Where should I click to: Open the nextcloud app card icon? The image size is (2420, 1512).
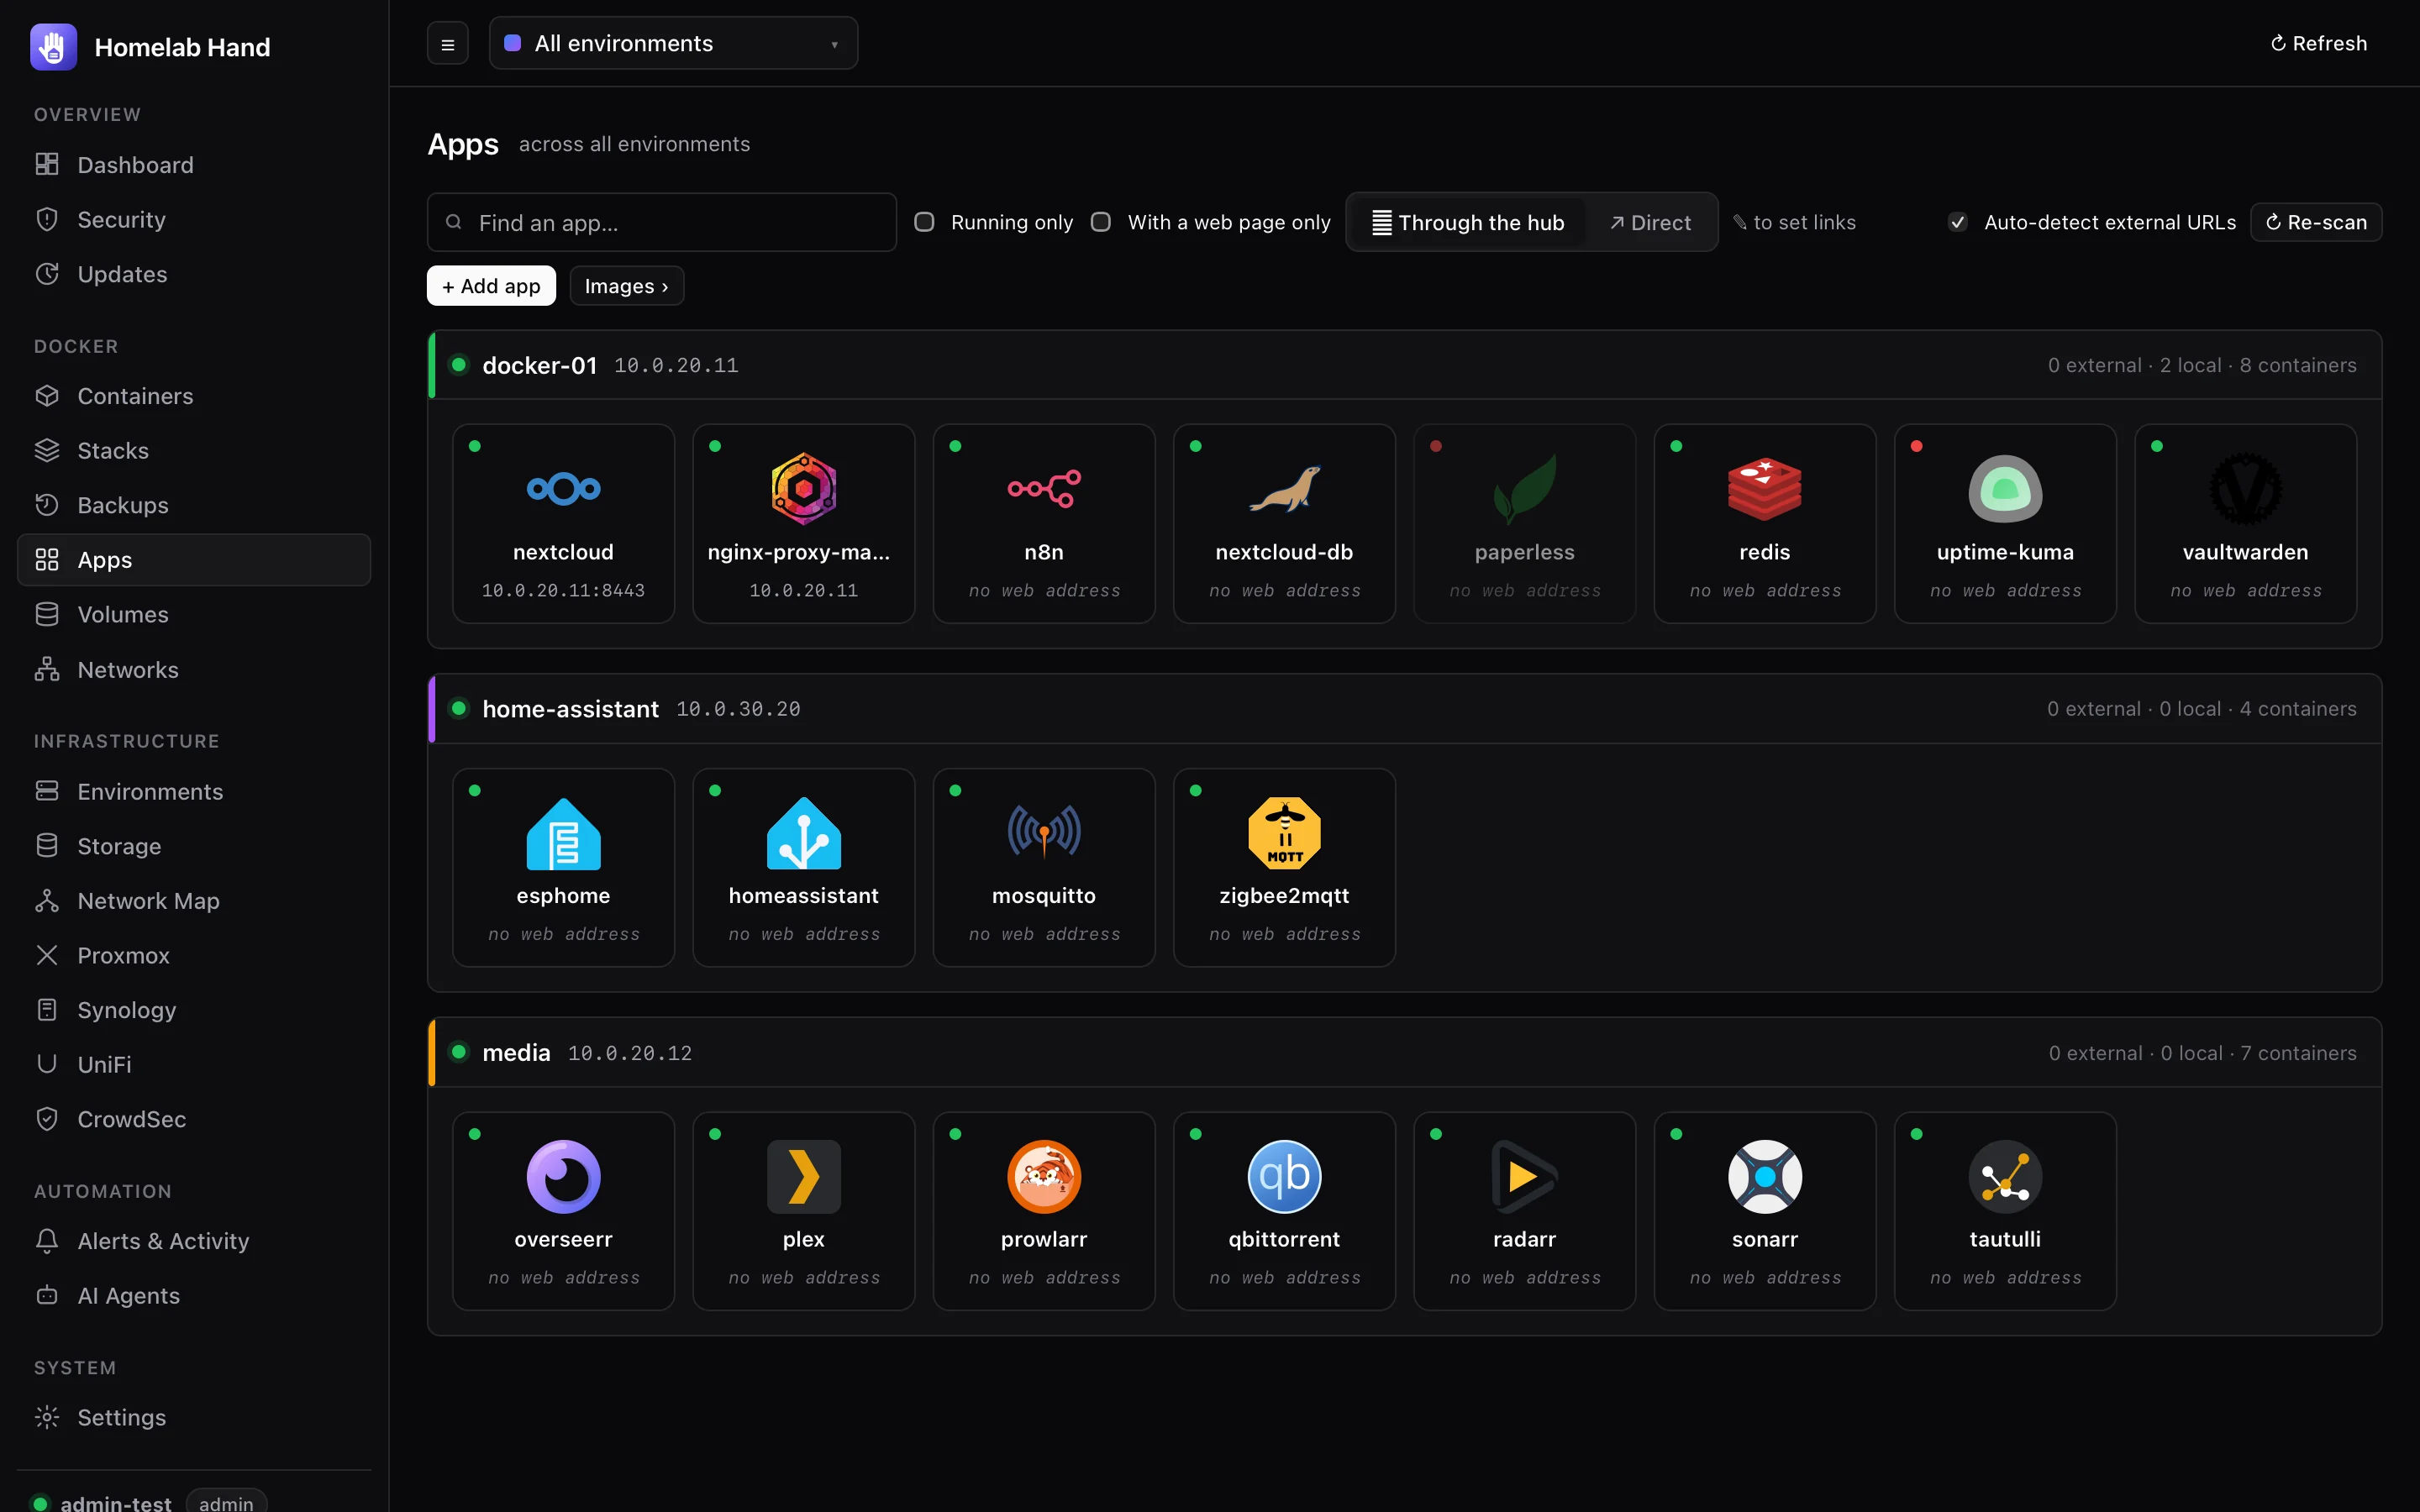563,488
